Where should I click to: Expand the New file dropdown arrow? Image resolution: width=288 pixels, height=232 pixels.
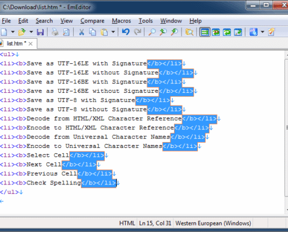click(x=13, y=32)
